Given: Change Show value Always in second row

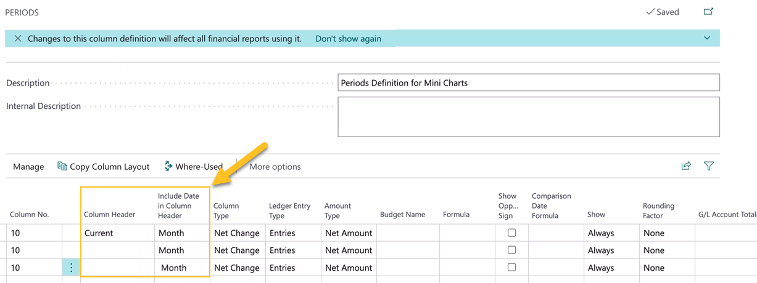Looking at the screenshot, I should tap(601, 250).
